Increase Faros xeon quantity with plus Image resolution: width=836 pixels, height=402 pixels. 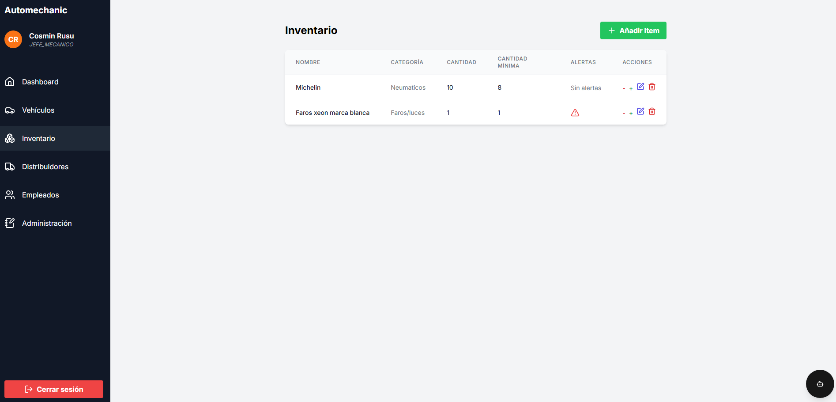pyautogui.click(x=631, y=114)
